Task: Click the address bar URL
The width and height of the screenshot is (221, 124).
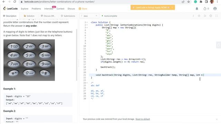Action: pos(59,2)
